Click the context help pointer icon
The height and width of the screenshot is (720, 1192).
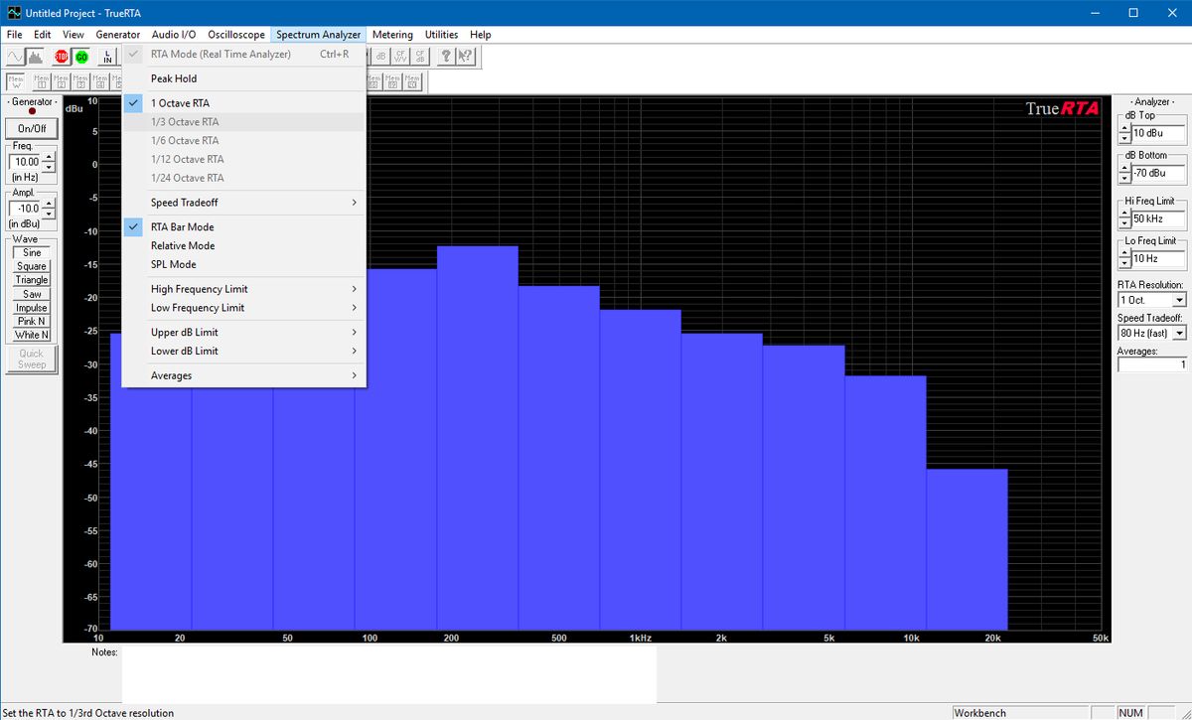click(466, 57)
